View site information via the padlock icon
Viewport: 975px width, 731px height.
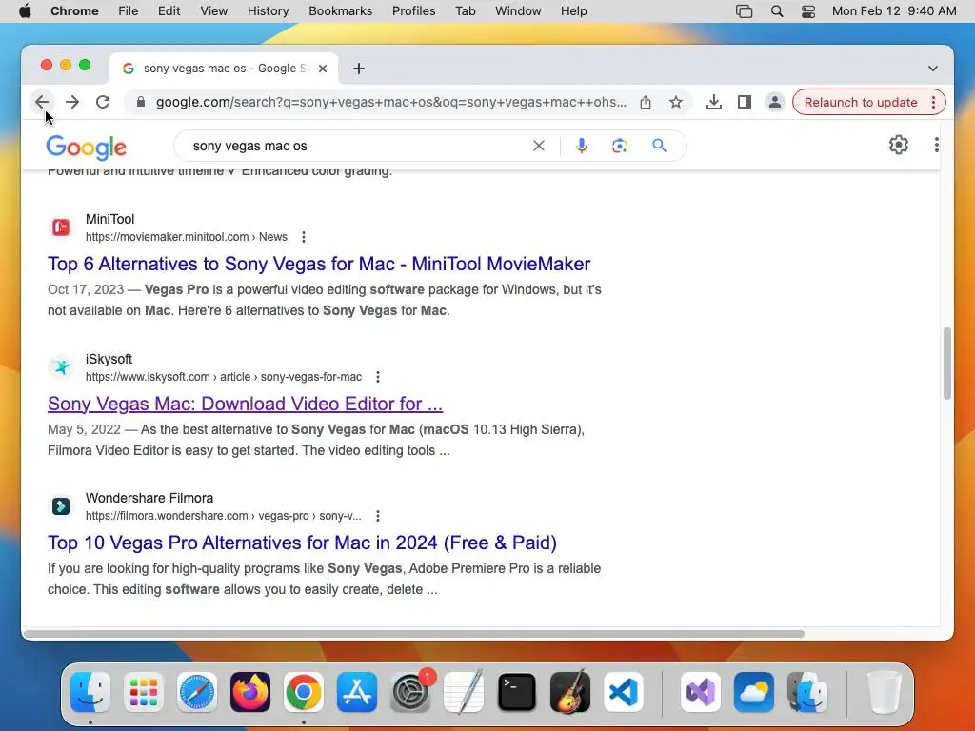click(141, 102)
